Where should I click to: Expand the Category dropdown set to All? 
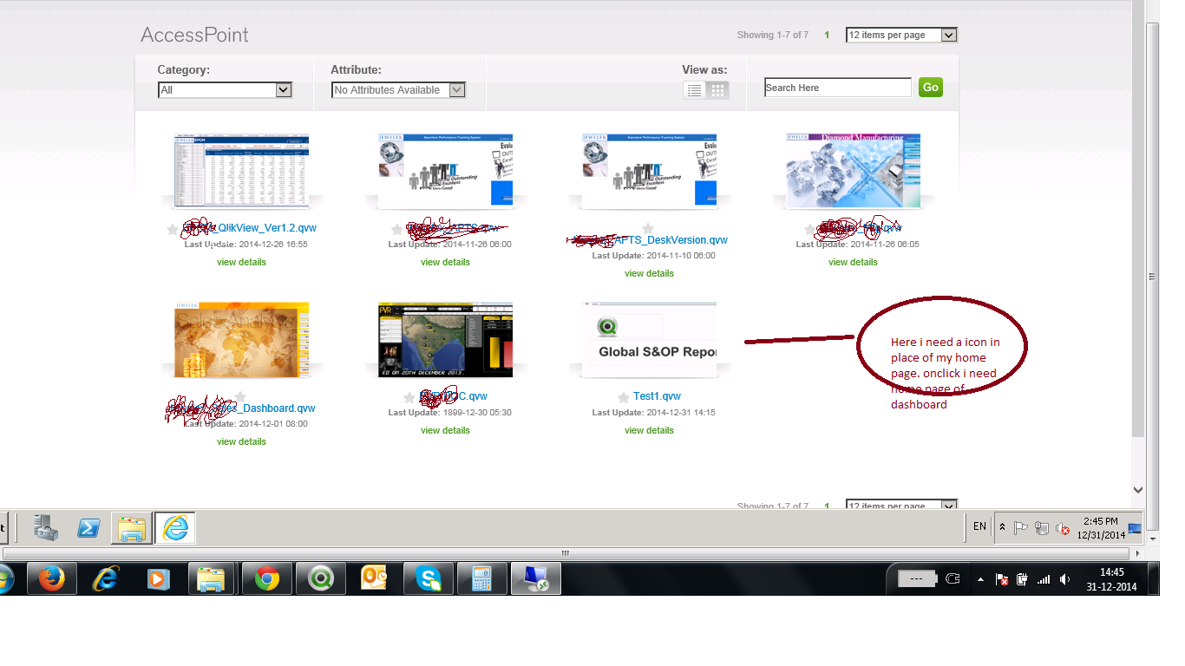[225, 90]
